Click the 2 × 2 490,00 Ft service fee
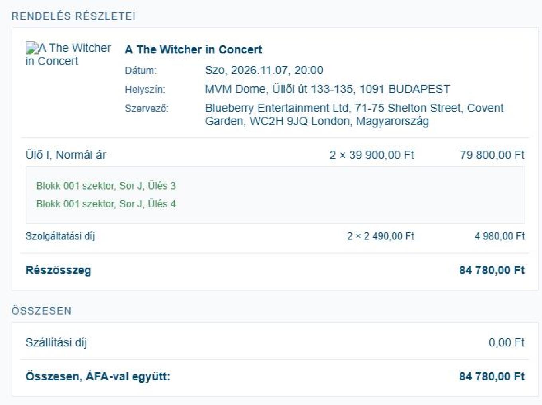 (x=380, y=236)
